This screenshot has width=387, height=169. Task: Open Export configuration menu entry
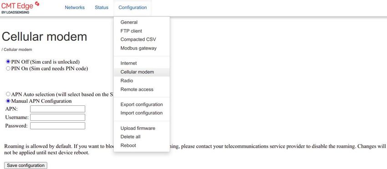tap(142, 104)
